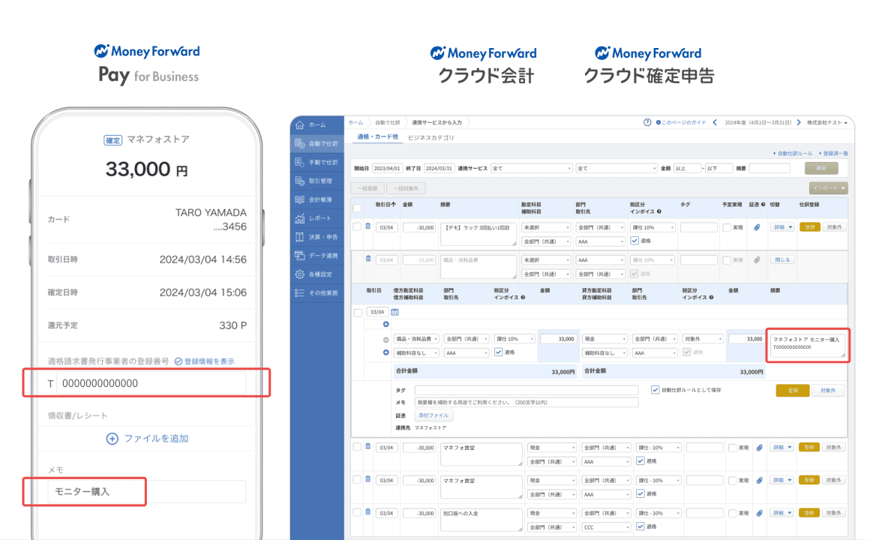
Task: Toggle 自動仕訳ルールとして保存 checkbox
Action: (x=655, y=390)
